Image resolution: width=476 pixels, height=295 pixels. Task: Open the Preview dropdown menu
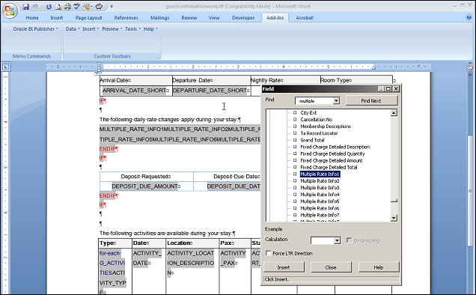pyautogui.click(x=112, y=29)
